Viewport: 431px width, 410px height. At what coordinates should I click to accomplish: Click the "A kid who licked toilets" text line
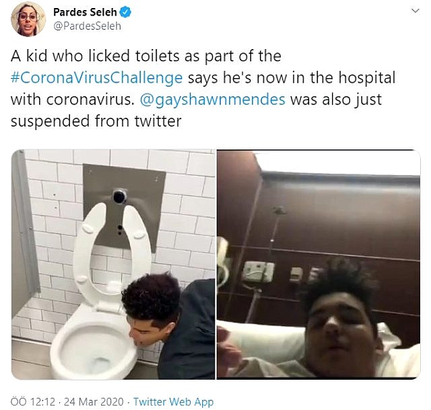point(145,56)
